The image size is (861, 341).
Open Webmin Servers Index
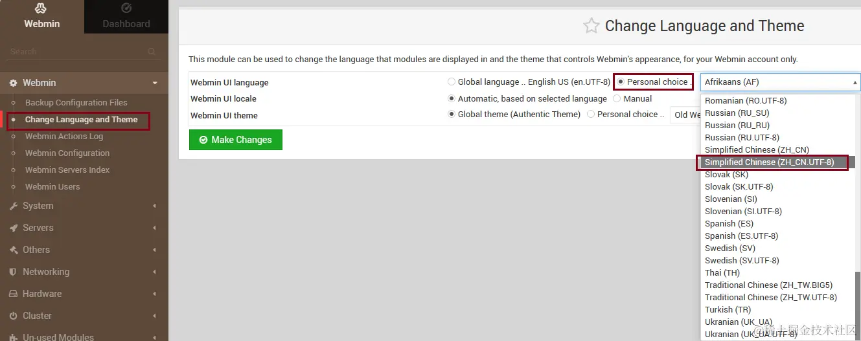pos(67,170)
